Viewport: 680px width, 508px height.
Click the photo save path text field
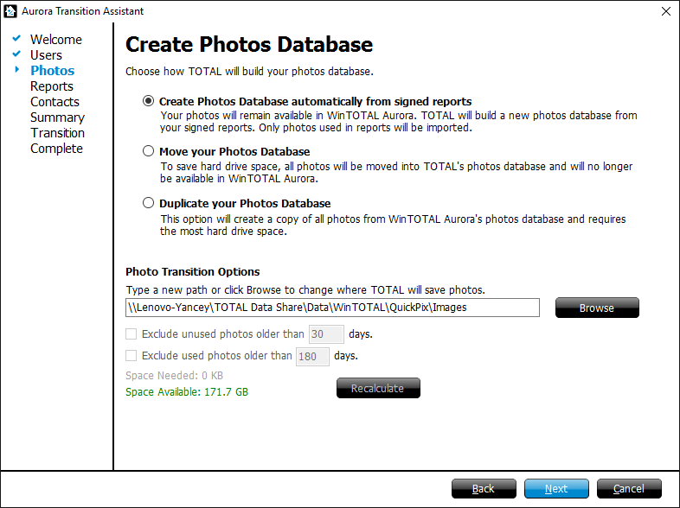332,308
